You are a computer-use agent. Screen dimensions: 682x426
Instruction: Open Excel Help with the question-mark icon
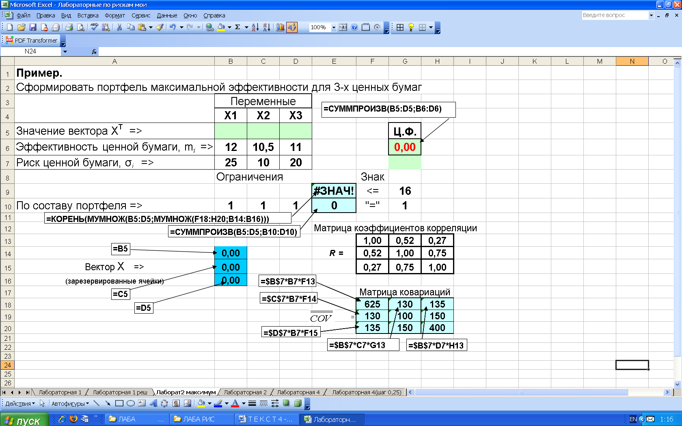[x=354, y=27]
